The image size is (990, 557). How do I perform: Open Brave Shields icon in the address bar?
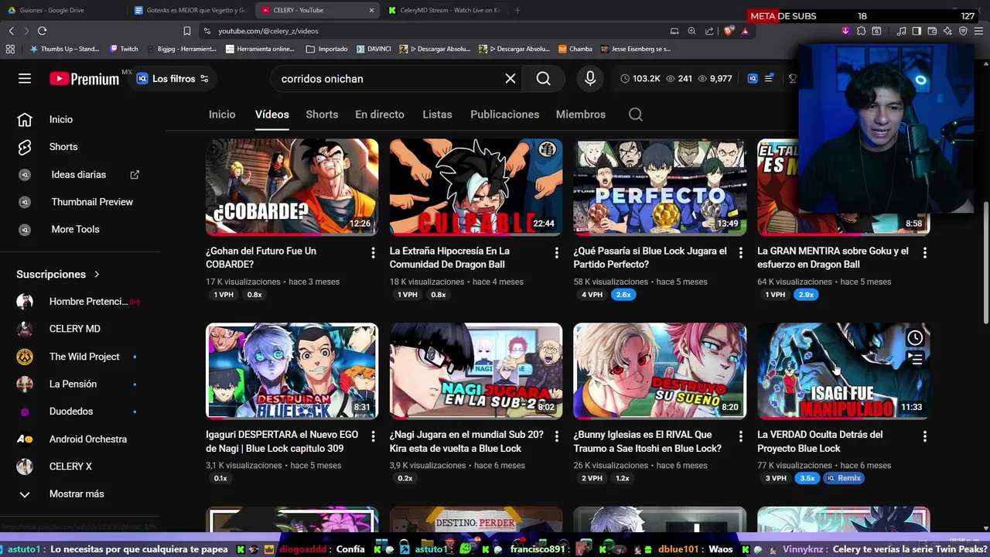click(729, 31)
